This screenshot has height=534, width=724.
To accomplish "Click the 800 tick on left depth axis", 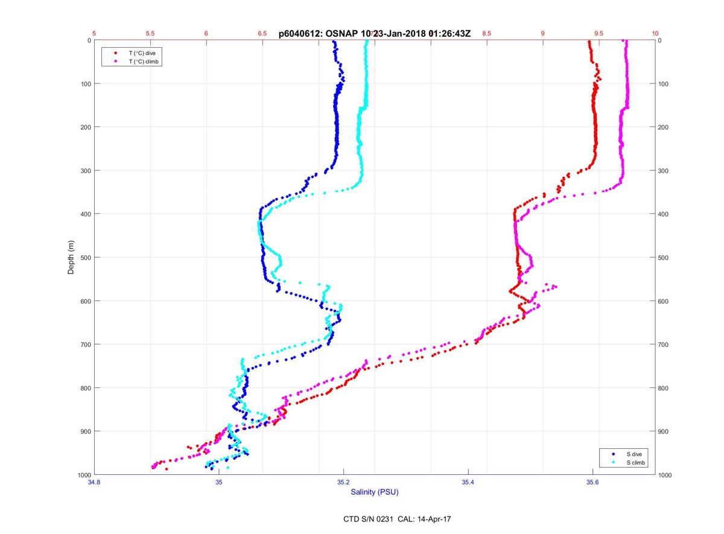I will point(86,388).
